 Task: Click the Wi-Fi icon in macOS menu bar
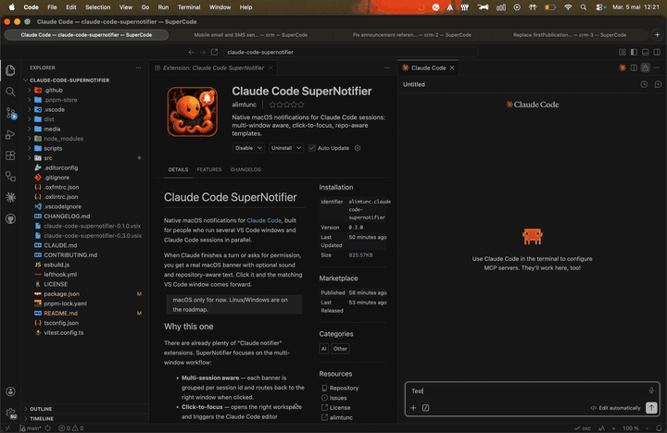pyautogui.click(x=568, y=7)
